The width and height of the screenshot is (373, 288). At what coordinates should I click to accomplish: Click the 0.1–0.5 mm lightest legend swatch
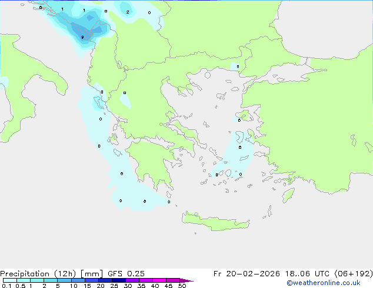pos(10,280)
